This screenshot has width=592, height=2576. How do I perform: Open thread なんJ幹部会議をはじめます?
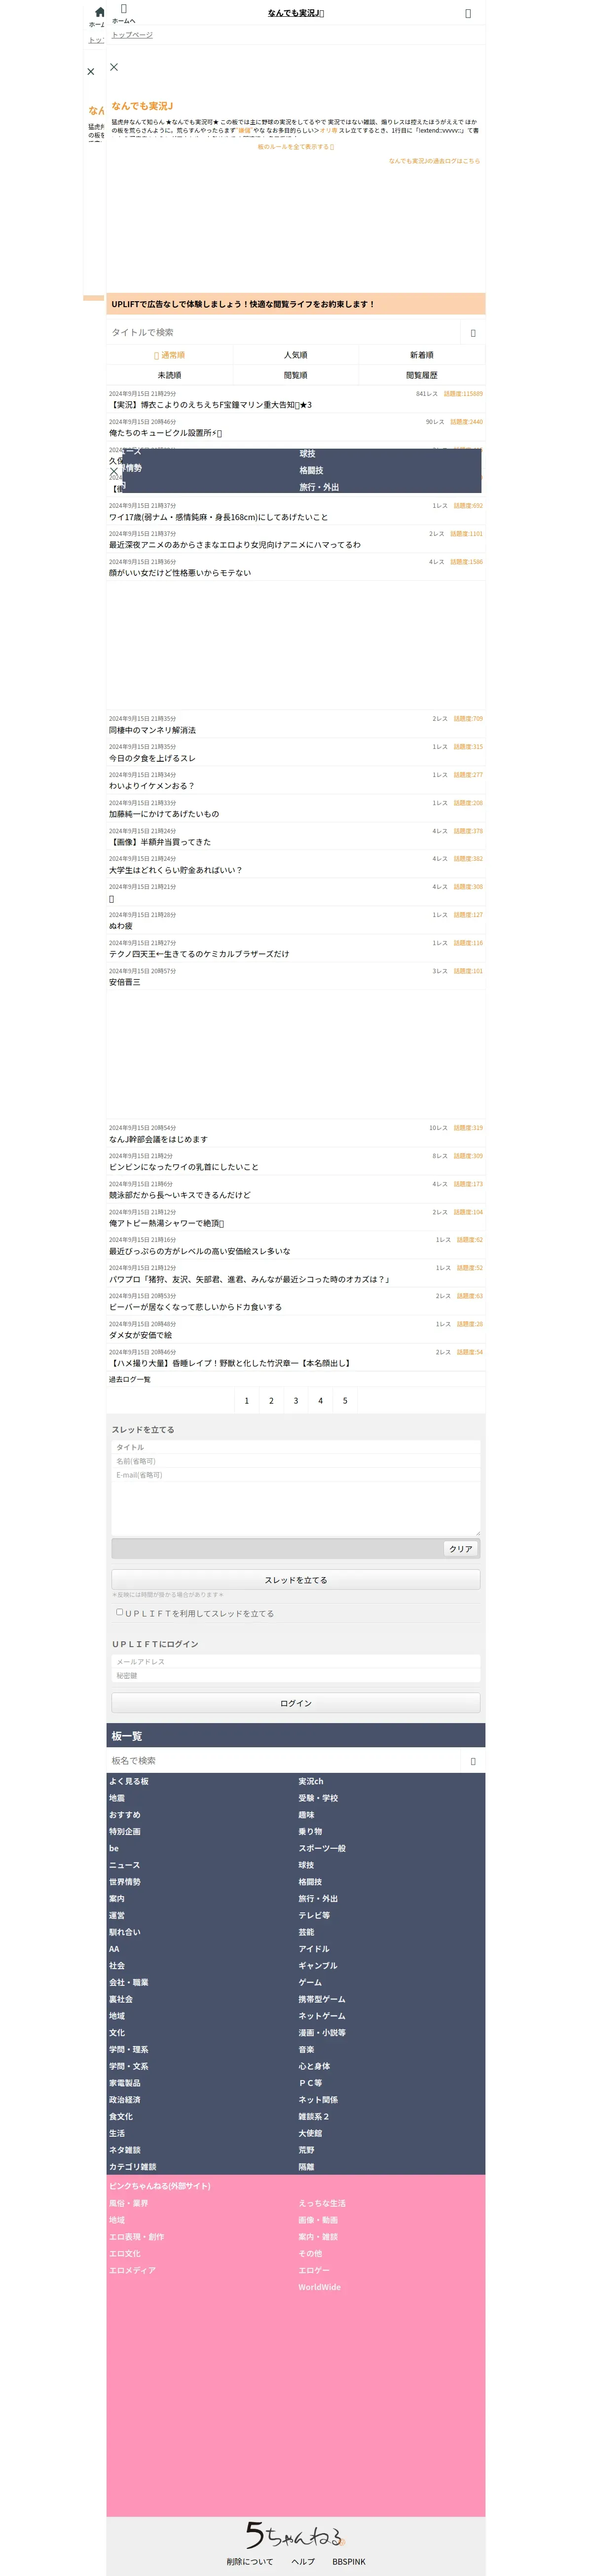coord(296,1134)
